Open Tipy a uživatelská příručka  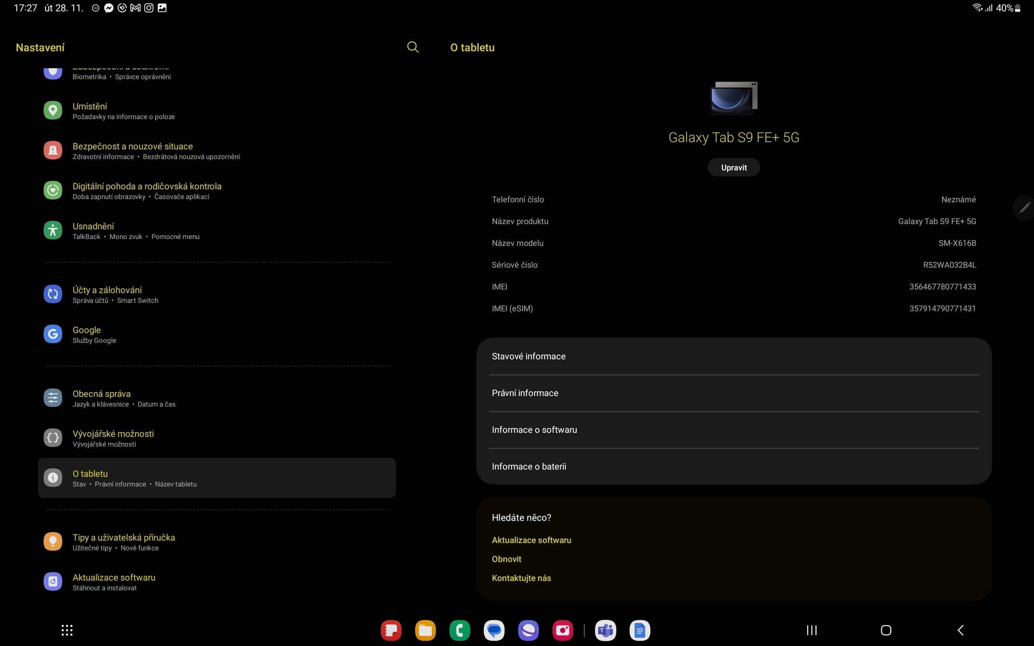tap(216, 542)
